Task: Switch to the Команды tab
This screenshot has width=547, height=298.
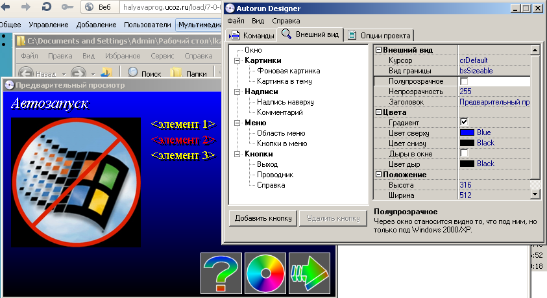Action: pos(252,35)
